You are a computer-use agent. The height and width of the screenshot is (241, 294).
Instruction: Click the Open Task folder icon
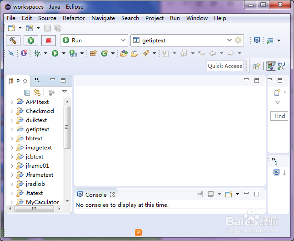pyautogui.click(x=134, y=54)
